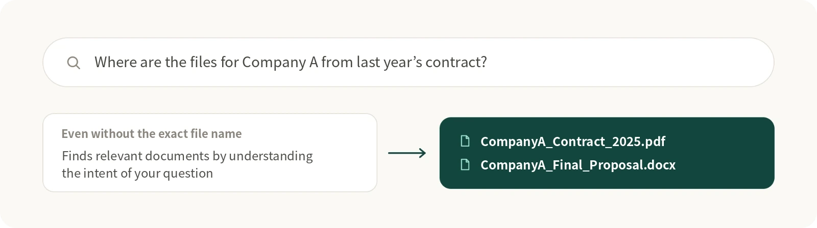Click the document icon beside CompanyA_Final_Proposal.docx
817x228 pixels.
click(x=465, y=164)
